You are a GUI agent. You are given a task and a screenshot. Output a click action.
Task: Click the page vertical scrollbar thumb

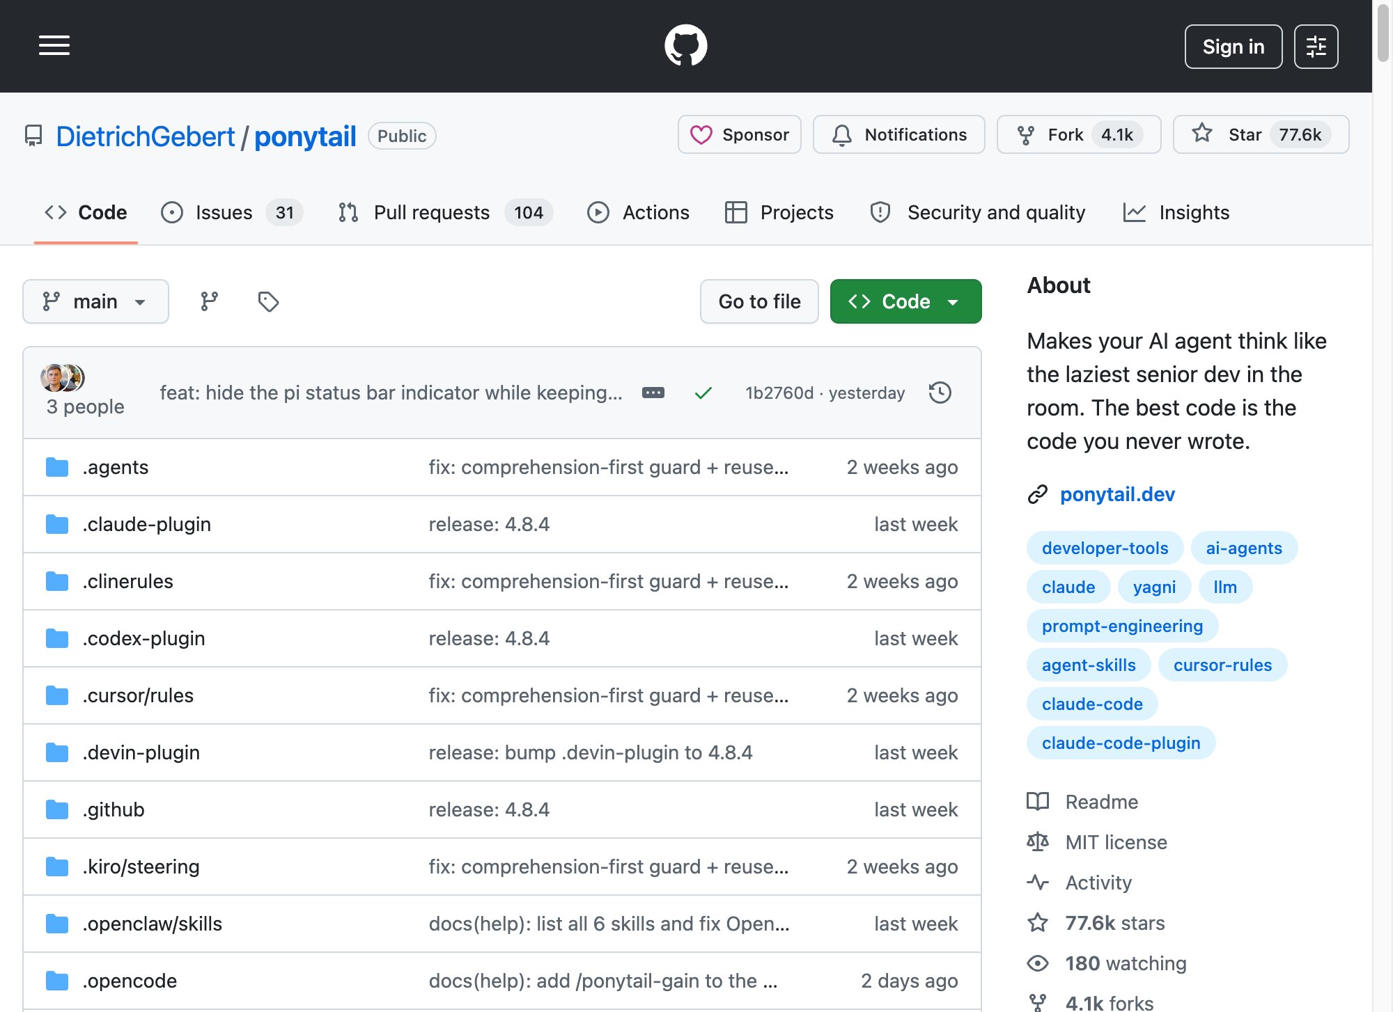[1384, 33]
